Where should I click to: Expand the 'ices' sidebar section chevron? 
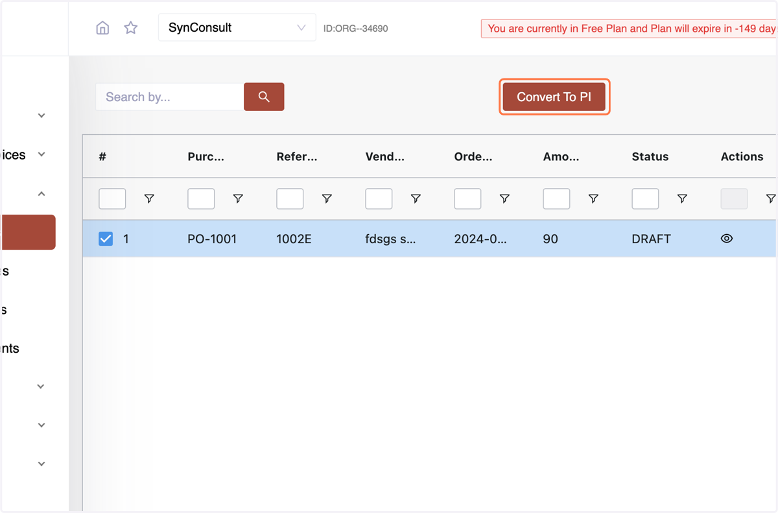(41, 154)
